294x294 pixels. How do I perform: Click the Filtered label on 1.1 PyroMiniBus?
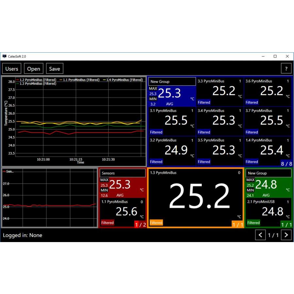pyautogui.click(x=107, y=223)
